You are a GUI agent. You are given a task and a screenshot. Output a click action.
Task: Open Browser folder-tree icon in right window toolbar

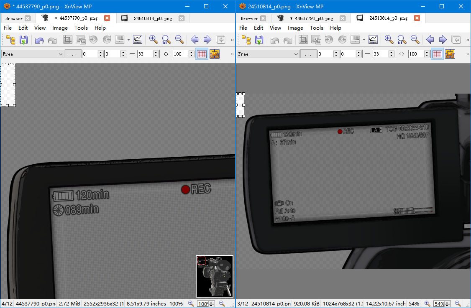pyautogui.click(x=246, y=40)
